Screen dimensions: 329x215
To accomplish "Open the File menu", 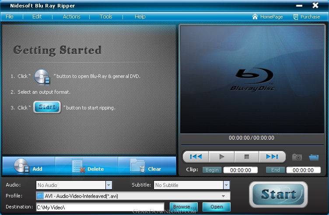I will [10, 17].
